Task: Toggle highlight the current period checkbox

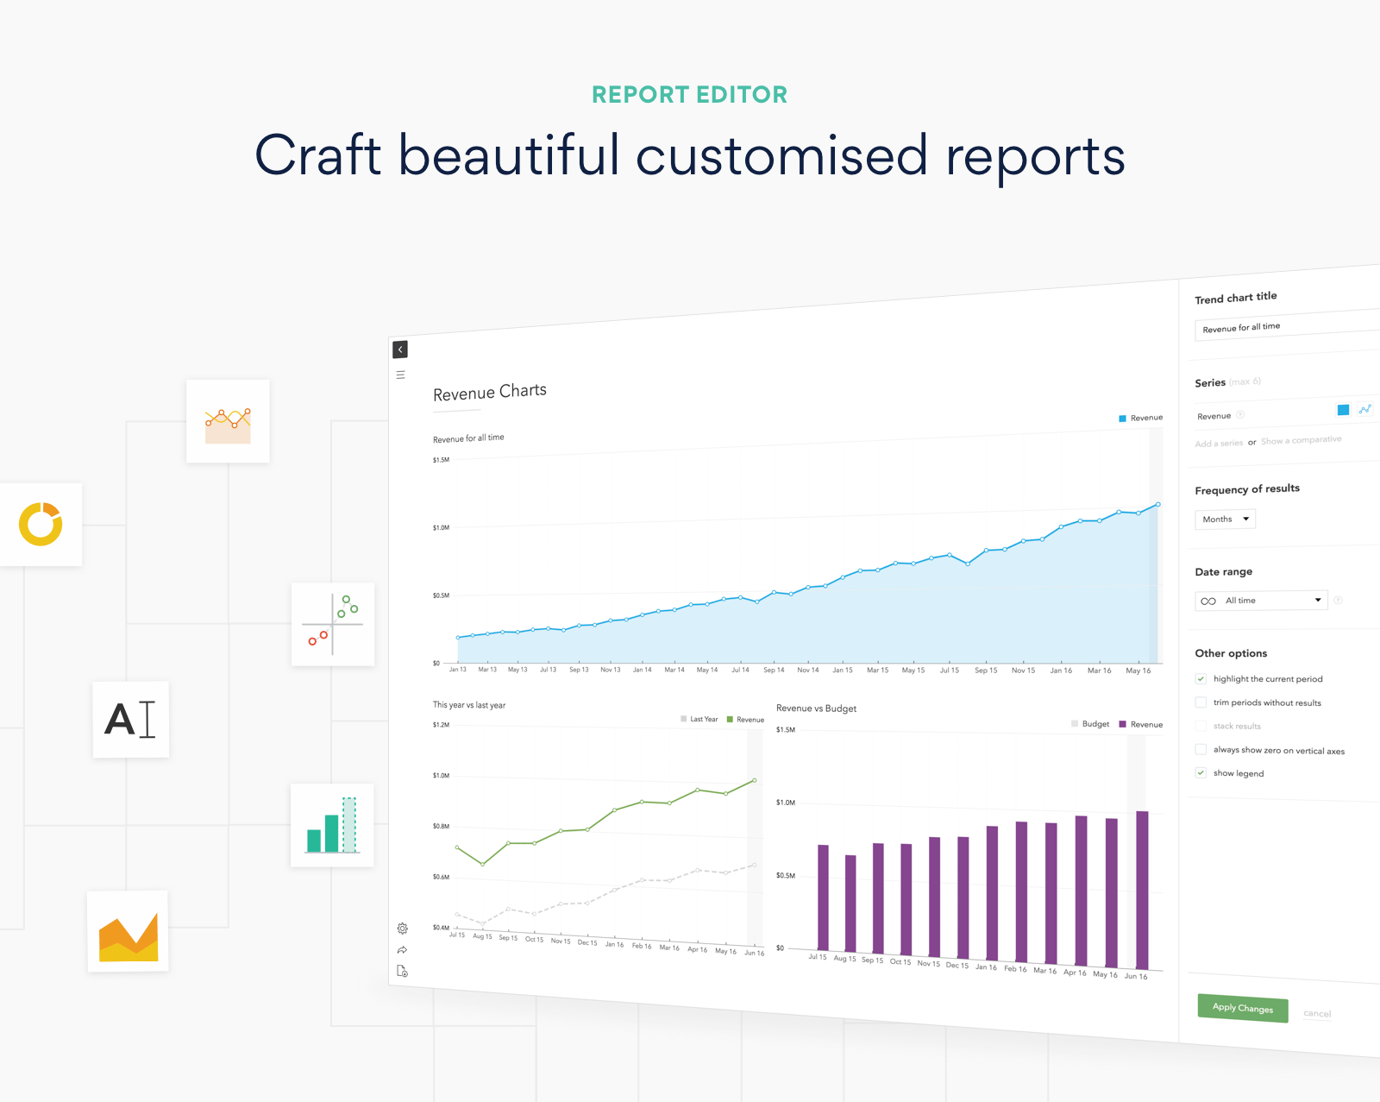Action: (x=1201, y=678)
